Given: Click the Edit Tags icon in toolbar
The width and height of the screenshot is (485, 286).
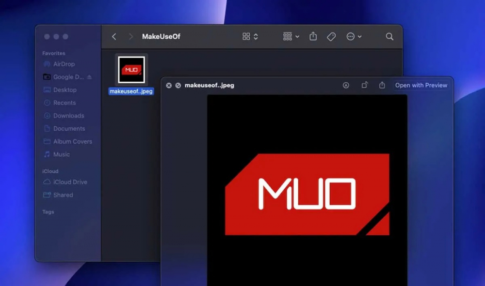Looking at the screenshot, I should (x=331, y=37).
